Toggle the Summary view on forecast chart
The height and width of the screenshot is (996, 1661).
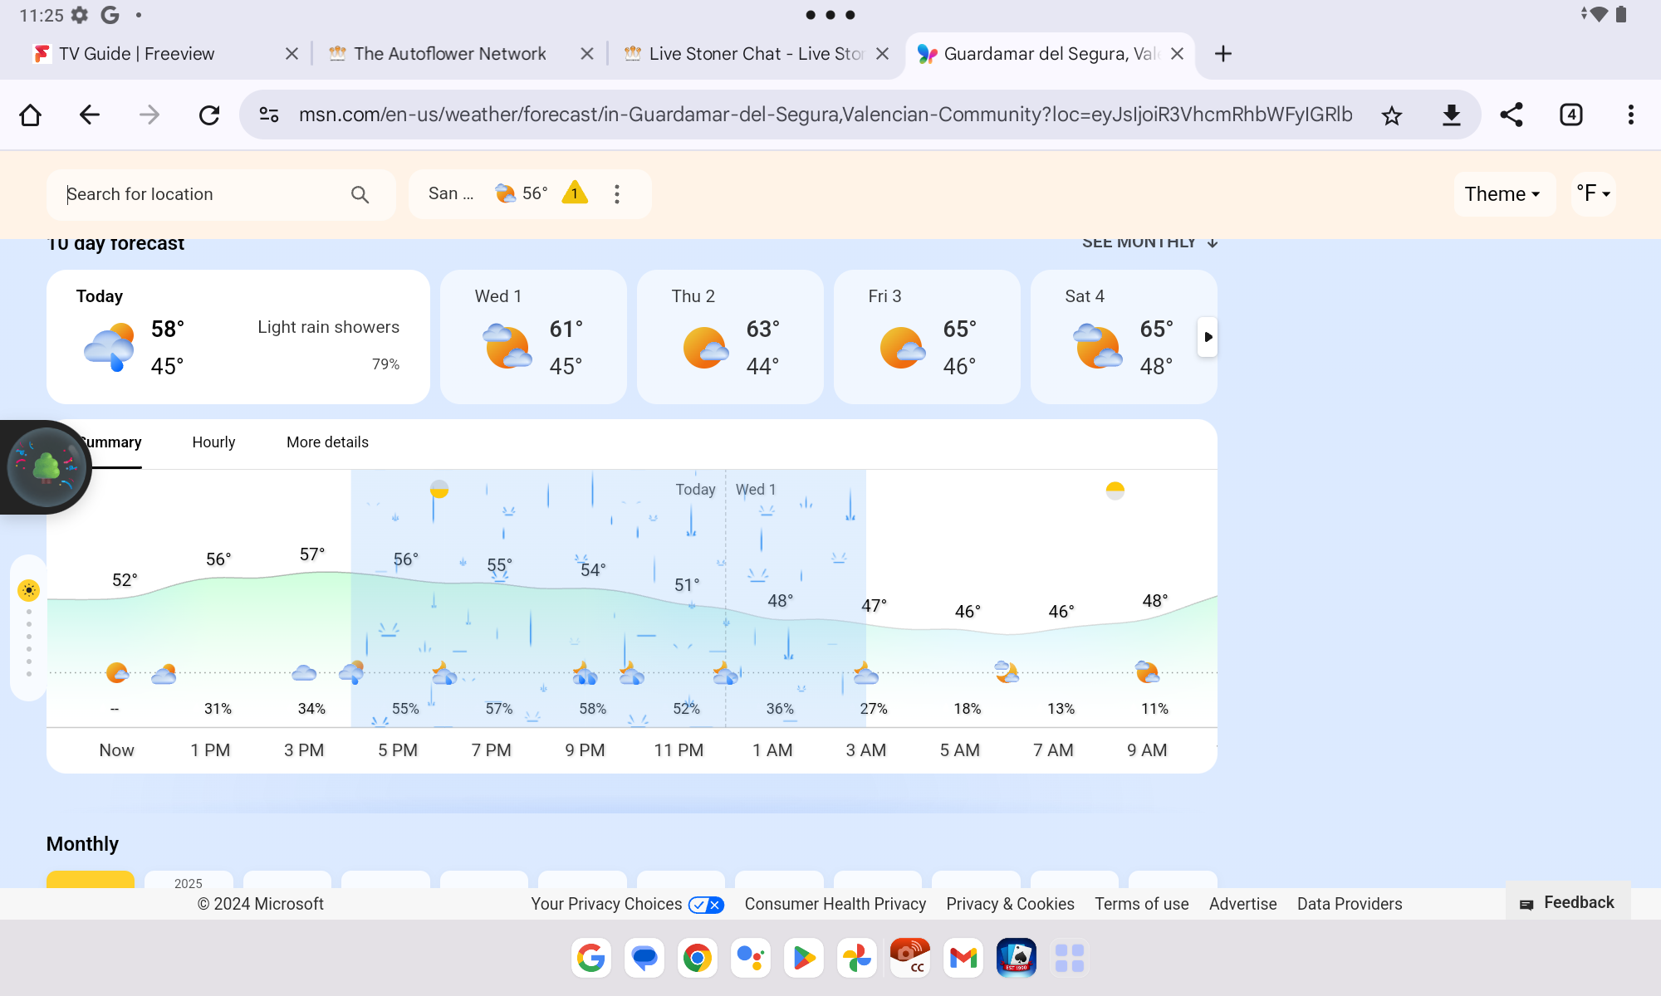pos(107,441)
